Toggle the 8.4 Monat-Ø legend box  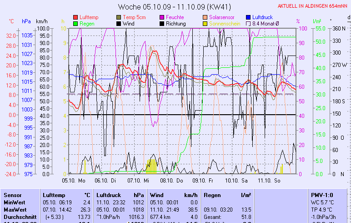(248, 23)
